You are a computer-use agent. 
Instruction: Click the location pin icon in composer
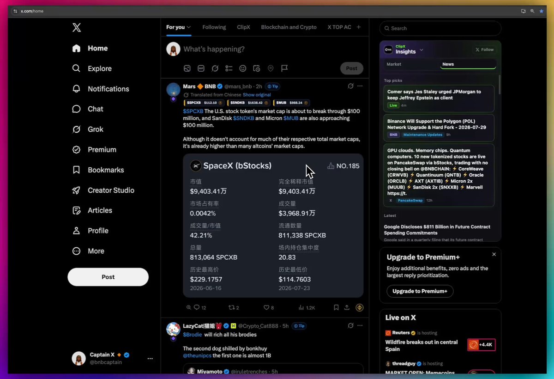point(271,68)
